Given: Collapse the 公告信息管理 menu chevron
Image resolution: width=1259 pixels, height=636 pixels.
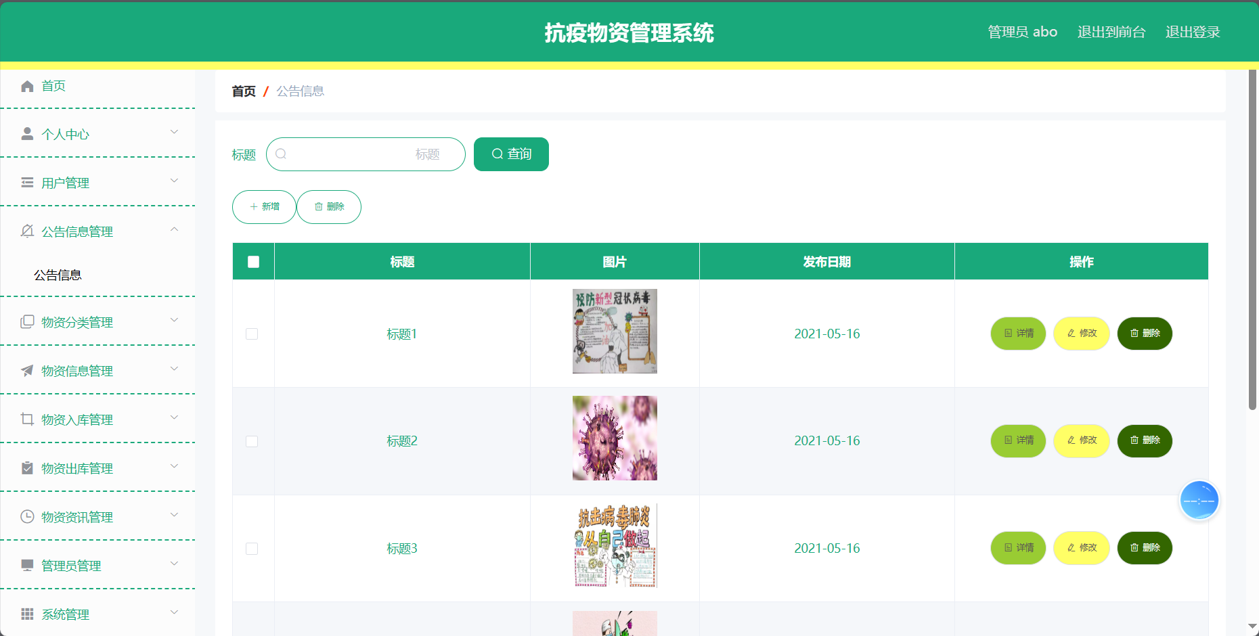Looking at the screenshot, I should pyautogui.click(x=174, y=230).
